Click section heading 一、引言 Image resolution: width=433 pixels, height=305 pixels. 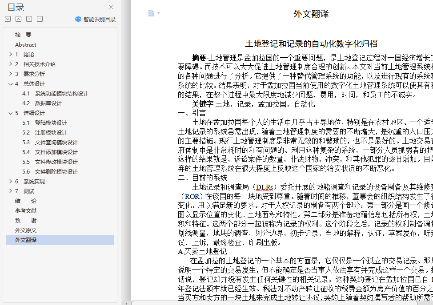click(x=192, y=113)
